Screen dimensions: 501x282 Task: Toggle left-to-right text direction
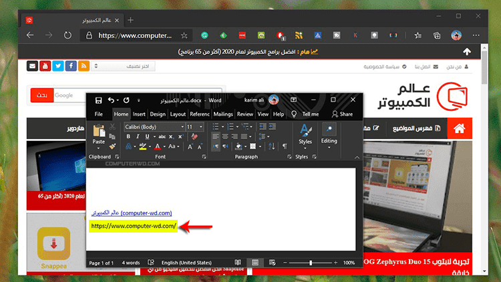pos(216,146)
